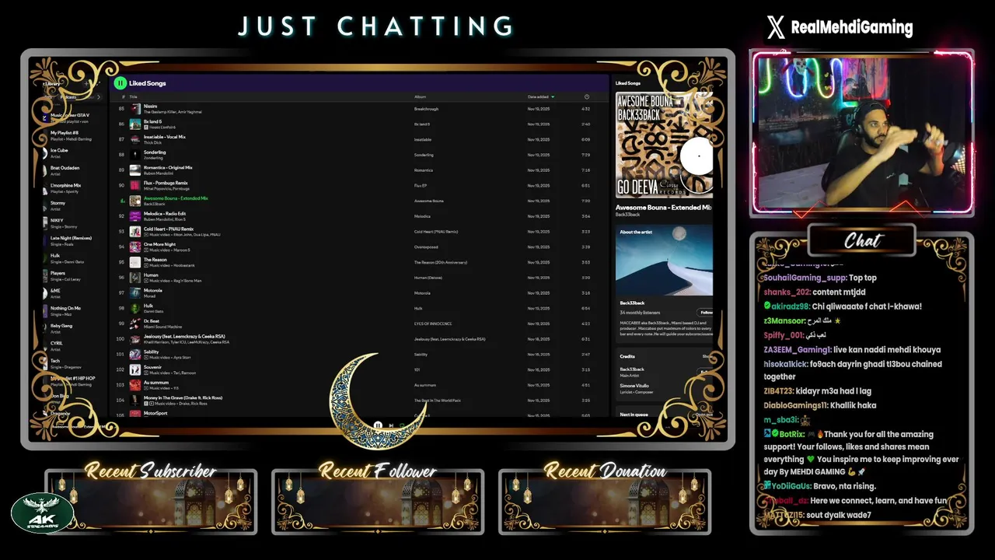Click the Jealousy track cover thumbnail

pyautogui.click(x=135, y=339)
